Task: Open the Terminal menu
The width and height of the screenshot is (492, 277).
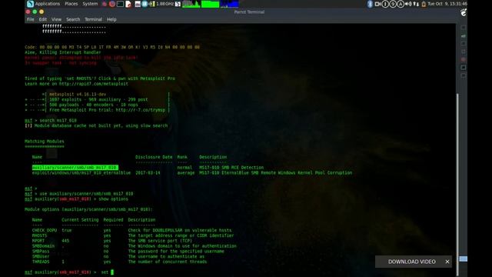Action: 93,19
